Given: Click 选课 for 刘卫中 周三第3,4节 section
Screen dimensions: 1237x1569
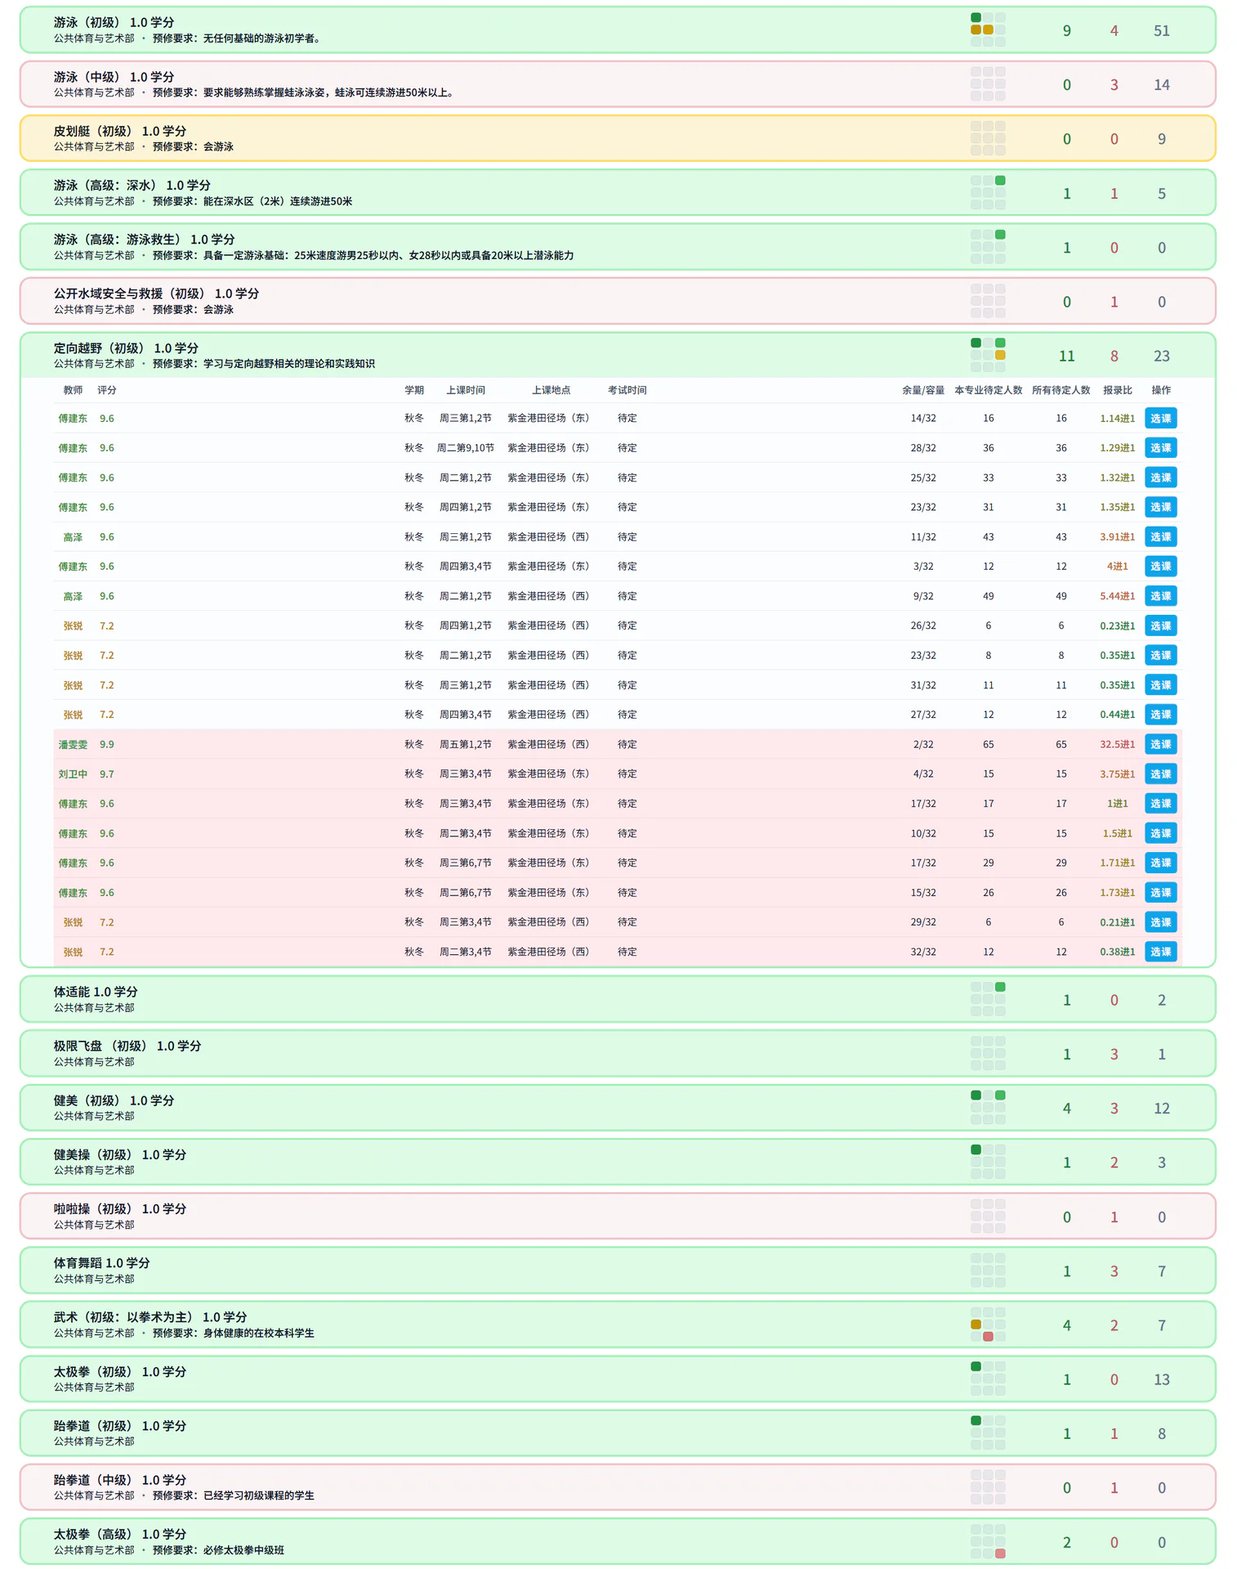Looking at the screenshot, I should pyautogui.click(x=1160, y=773).
